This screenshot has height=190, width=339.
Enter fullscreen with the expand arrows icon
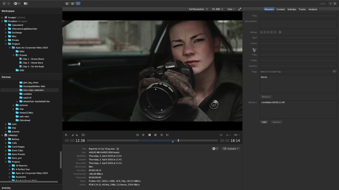tap(239, 9)
